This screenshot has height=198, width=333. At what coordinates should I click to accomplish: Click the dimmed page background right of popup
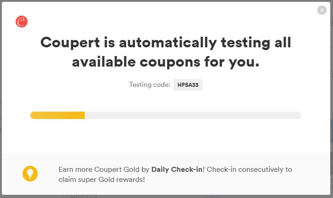point(332,99)
